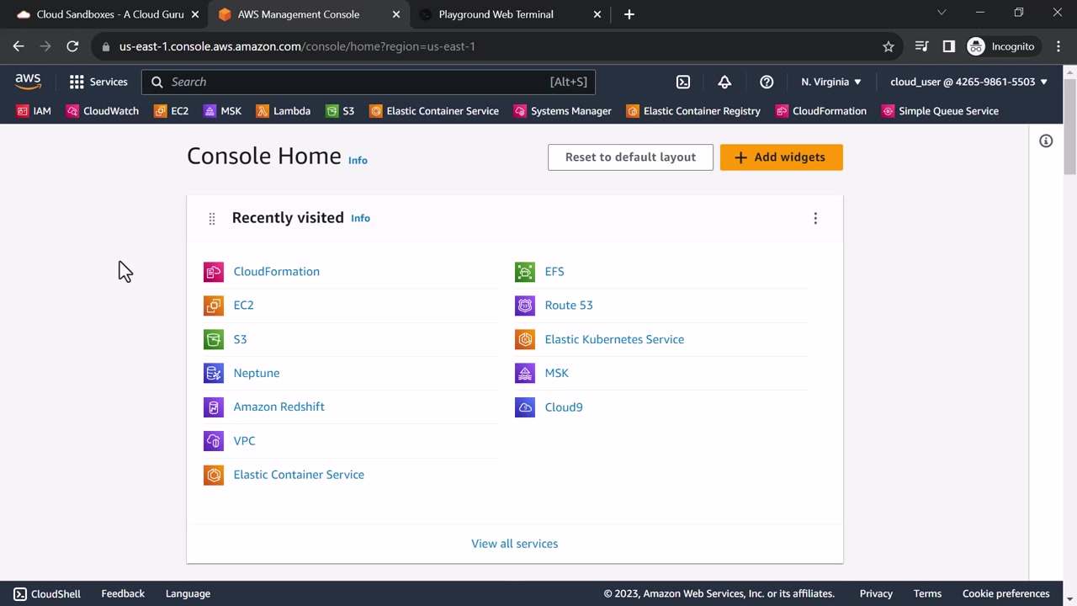Open Cookie preferences in the footer
Screen dimensions: 1077x606
1006,593
